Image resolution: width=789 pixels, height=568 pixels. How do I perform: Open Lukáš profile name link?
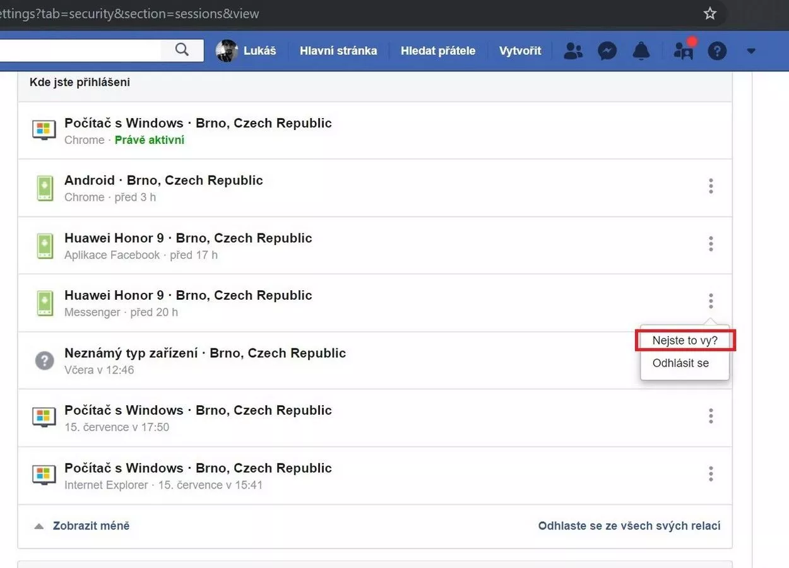tap(260, 50)
